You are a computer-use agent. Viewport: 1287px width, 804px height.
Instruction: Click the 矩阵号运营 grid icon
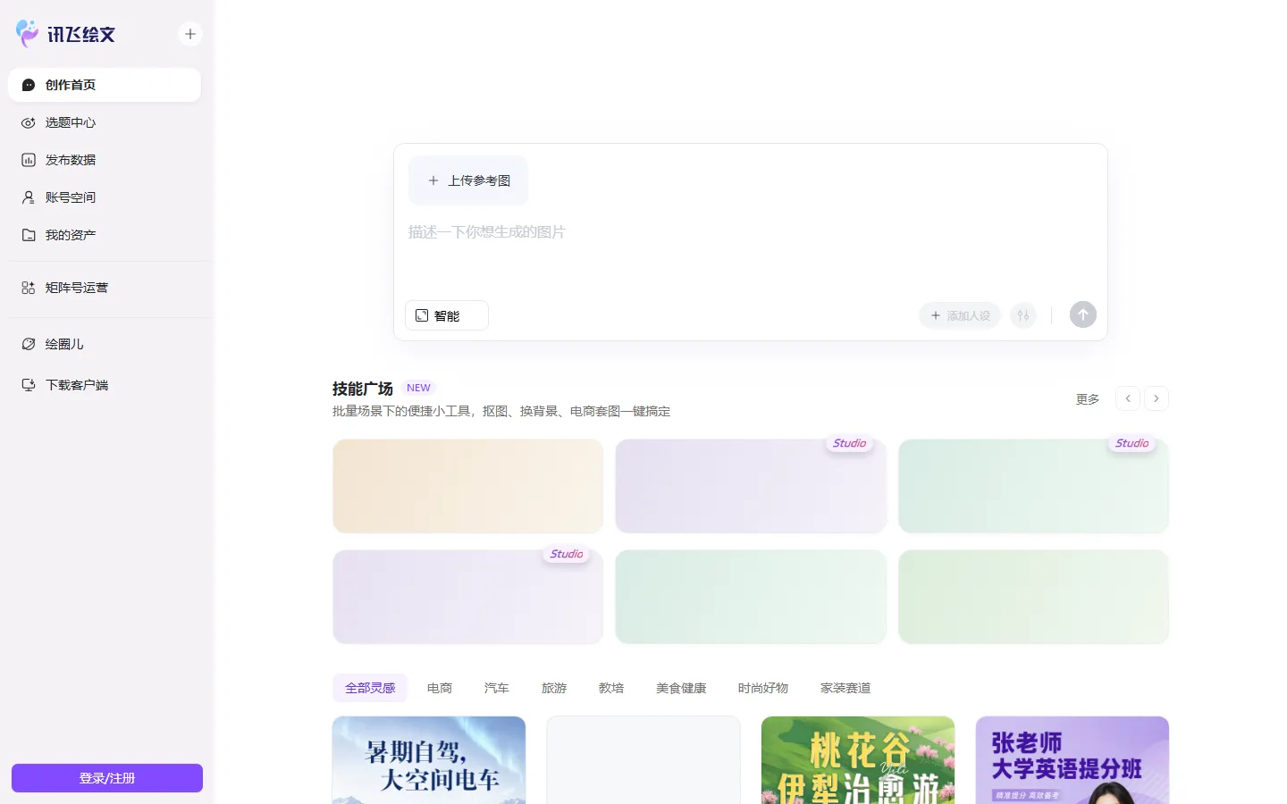29,288
